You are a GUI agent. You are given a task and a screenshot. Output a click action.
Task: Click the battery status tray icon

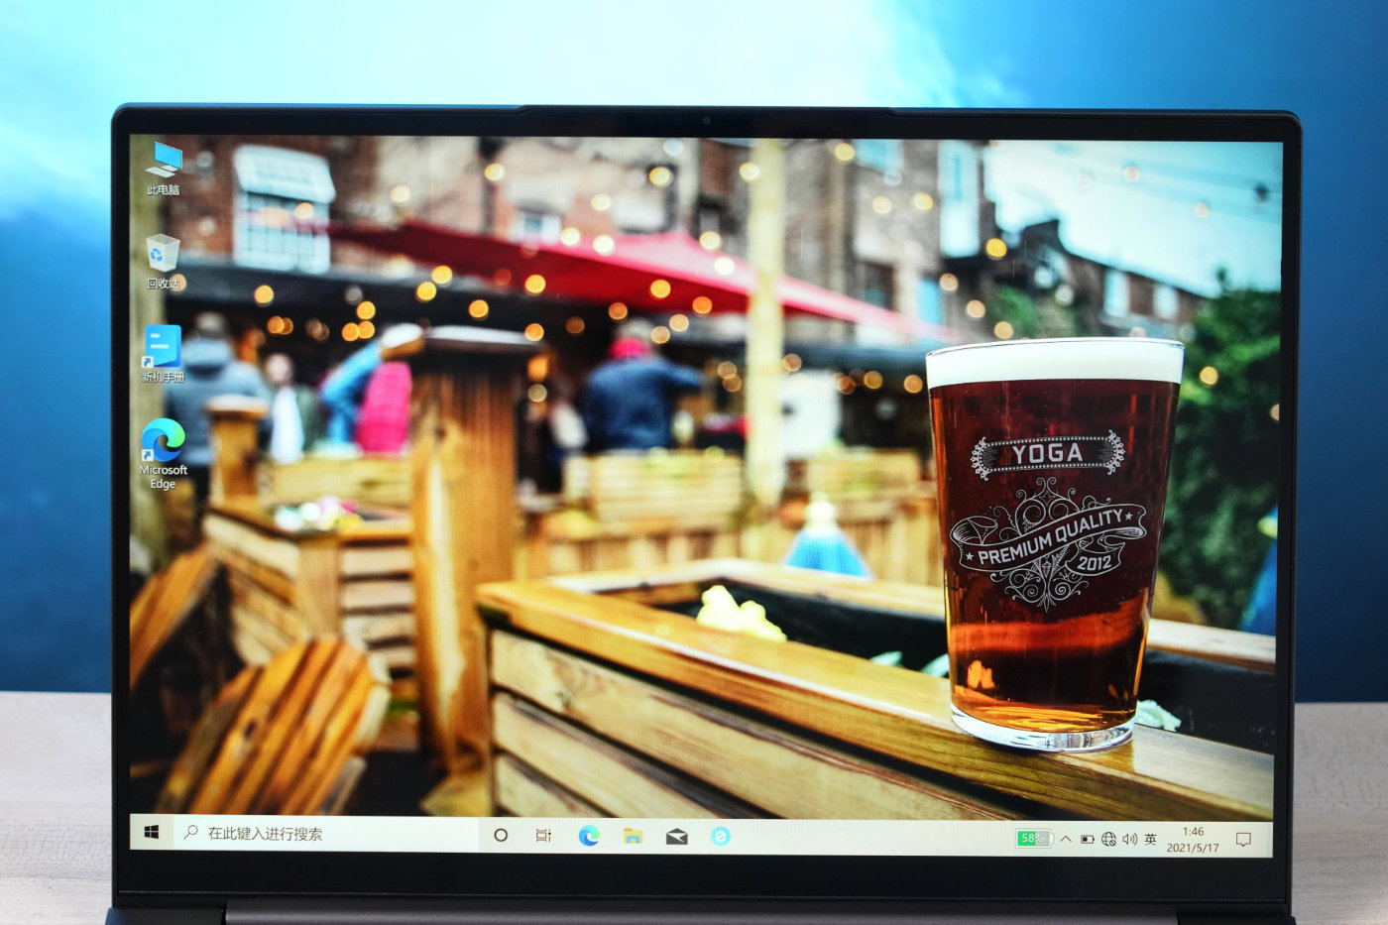pyautogui.click(x=1088, y=840)
